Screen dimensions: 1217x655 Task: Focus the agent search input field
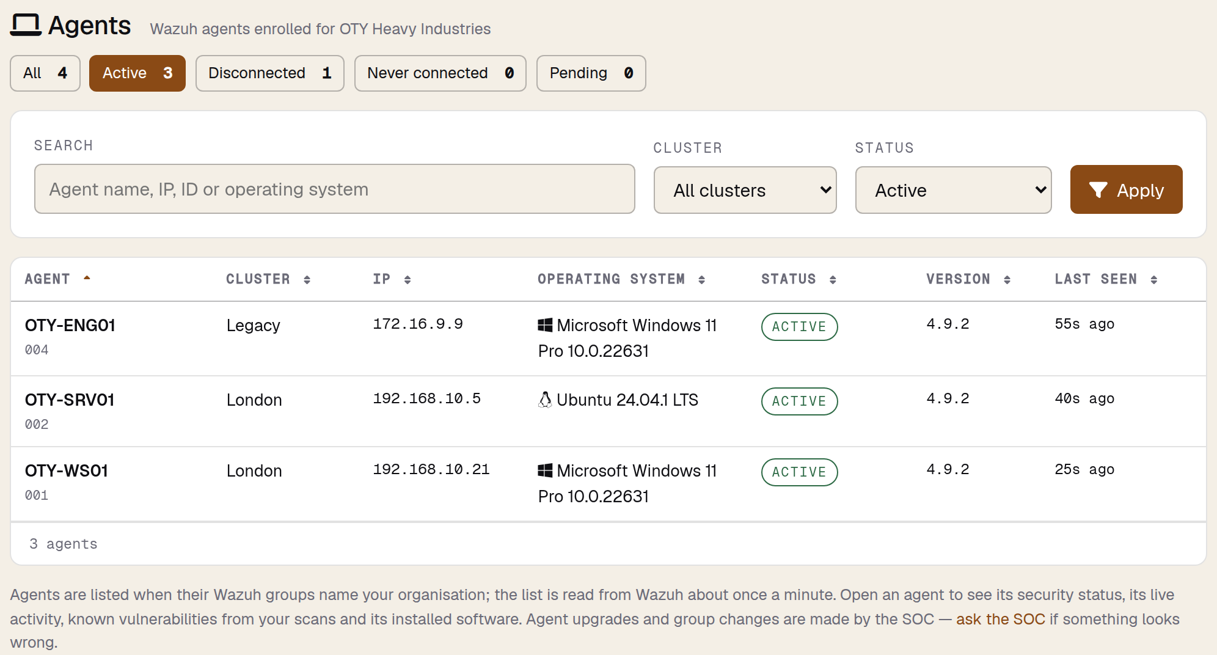335,189
